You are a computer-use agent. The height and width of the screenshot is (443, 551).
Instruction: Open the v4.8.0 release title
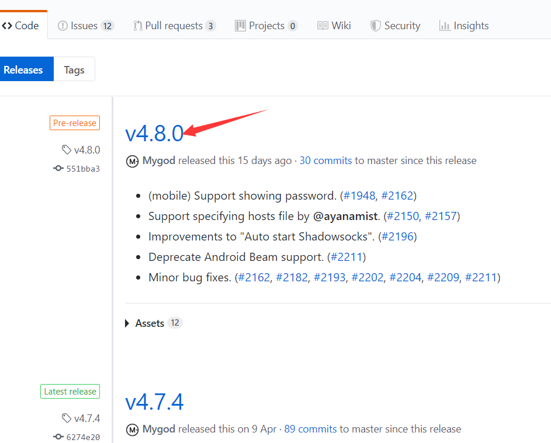coord(154,134)
